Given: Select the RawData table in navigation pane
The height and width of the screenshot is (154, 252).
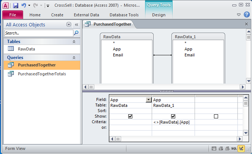Looking at the screenshot, I should pyautogui.click(x=26, y=49).
